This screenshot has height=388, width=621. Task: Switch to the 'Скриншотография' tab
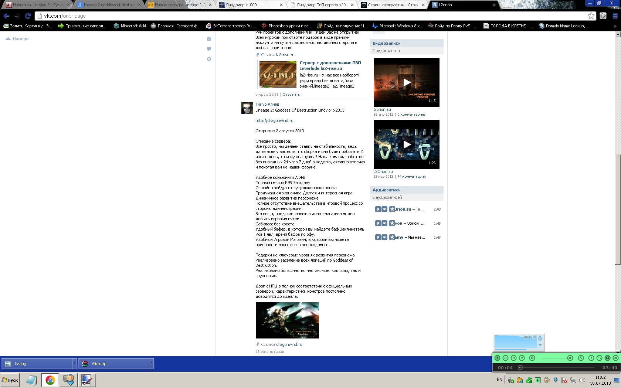click(x=393, y=5)
